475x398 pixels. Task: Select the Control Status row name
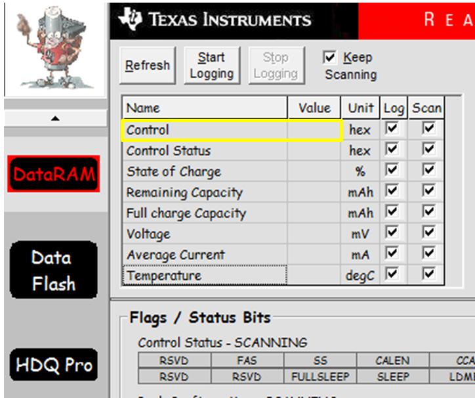205,151
